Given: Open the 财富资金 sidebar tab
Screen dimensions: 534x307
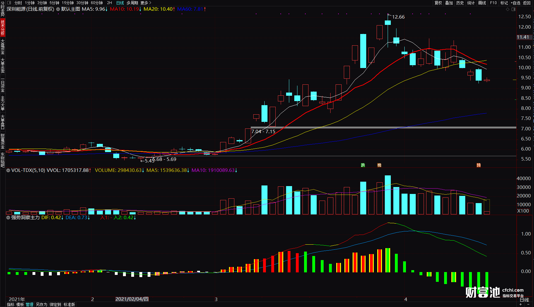Looking at the screenshot, I should pos(3,141).
